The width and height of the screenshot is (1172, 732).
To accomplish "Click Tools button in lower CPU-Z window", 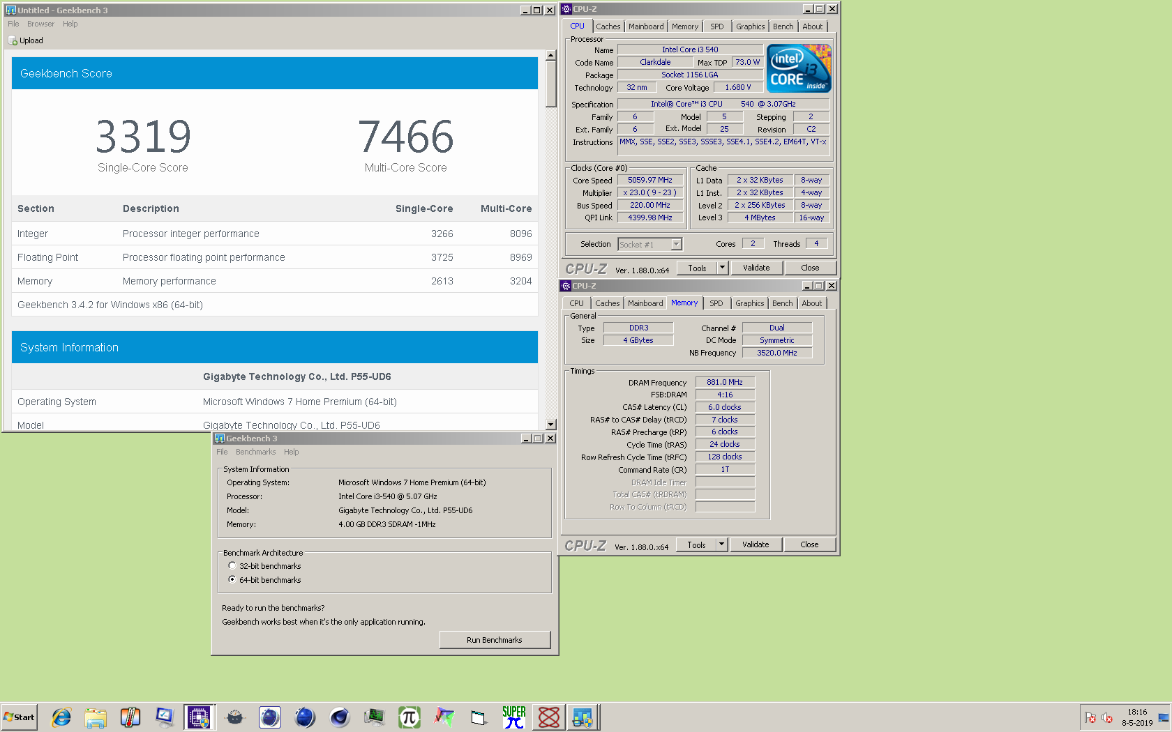I will pyautogui.click(x=696, y=544).
